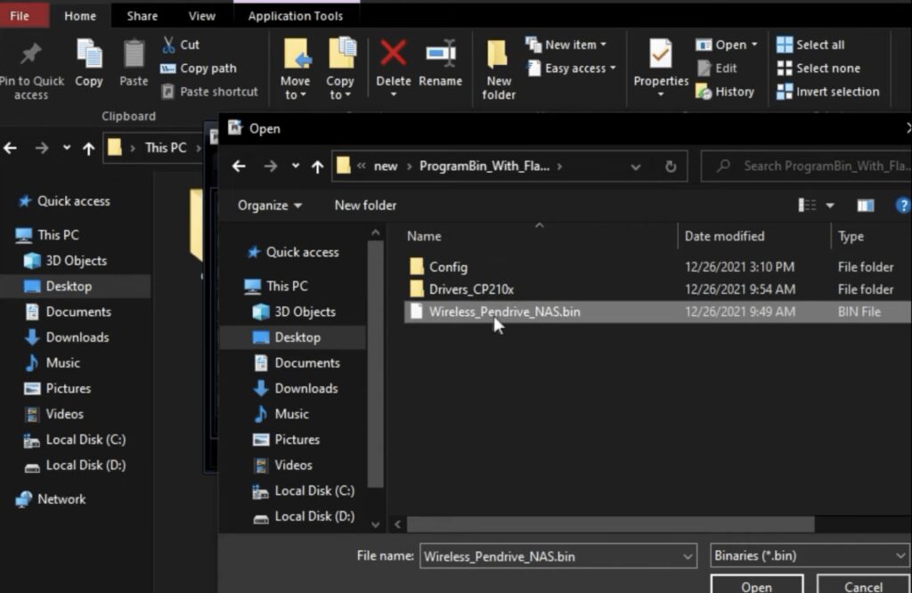
Task: Select Wireless_Pendrive_NAS.bin file
Action: [x=657, y=312]
